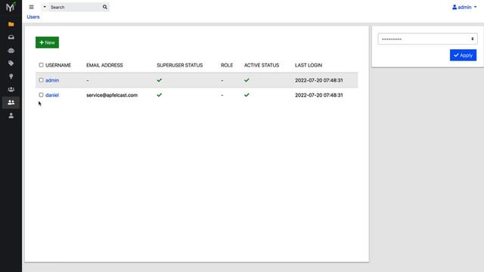
Task: Click the EMAIL ADDRESS column header
Action: (x=104, y=65)
